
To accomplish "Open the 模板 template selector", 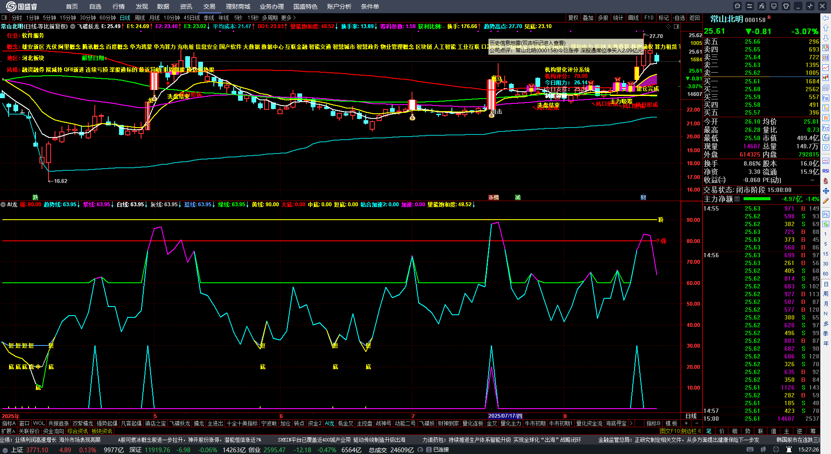I will coord(671,423).
